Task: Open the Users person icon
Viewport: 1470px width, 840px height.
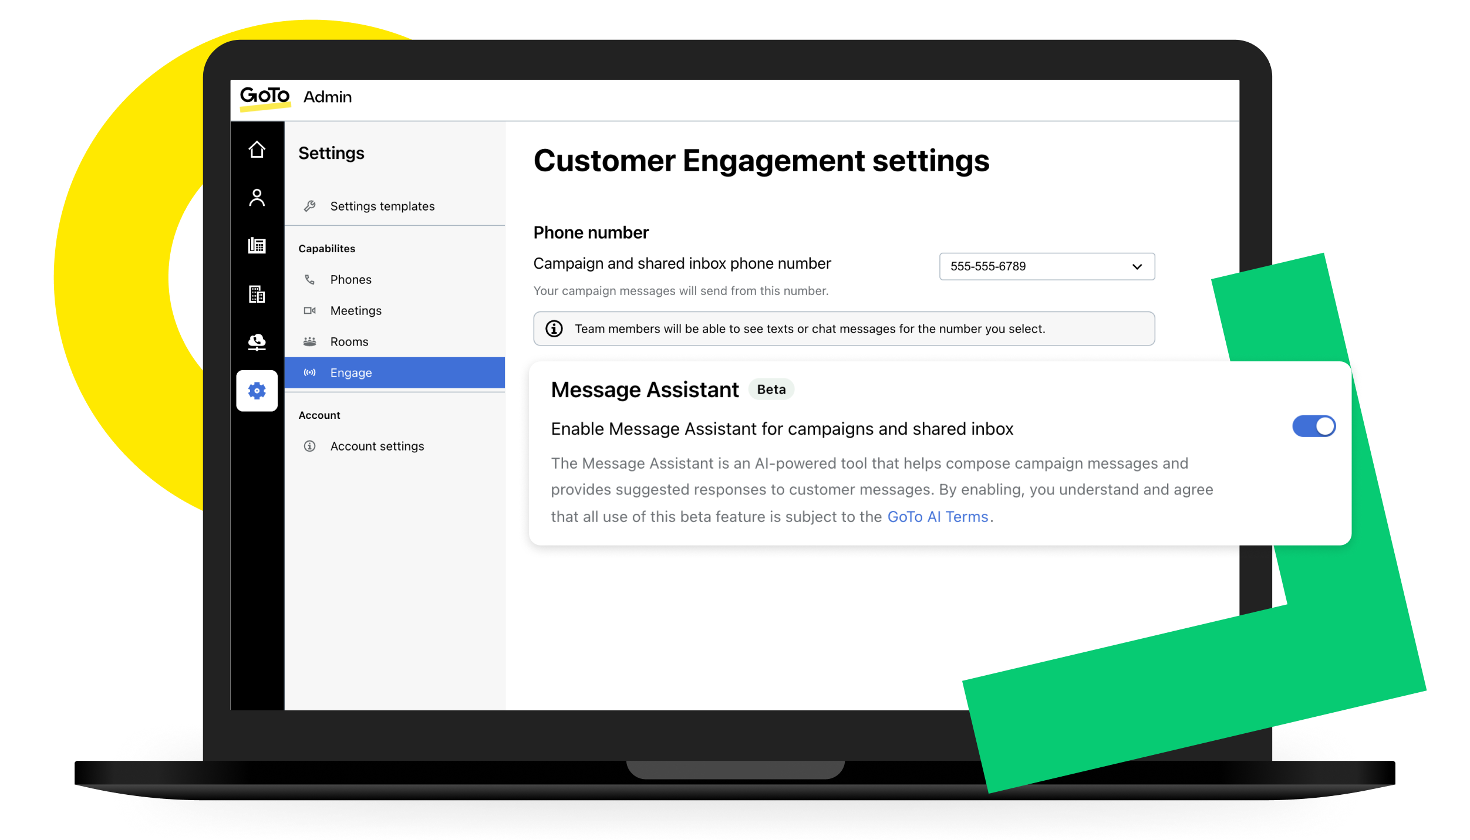Action: pos(257,198)
